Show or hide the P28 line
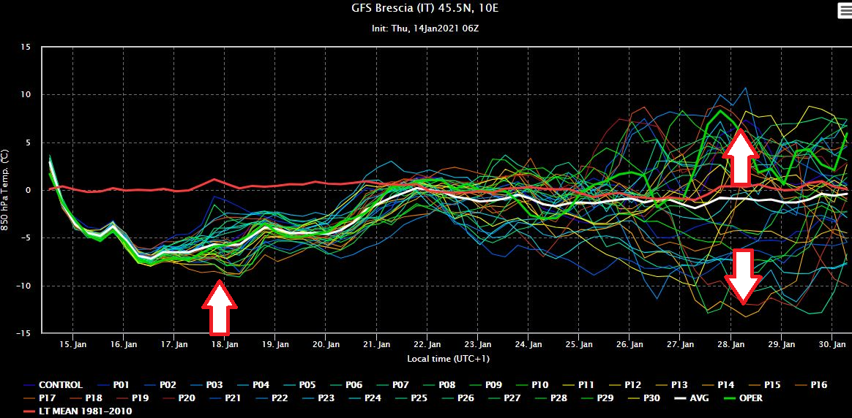This screenshot has width=852, height=418. click(551, 398)
